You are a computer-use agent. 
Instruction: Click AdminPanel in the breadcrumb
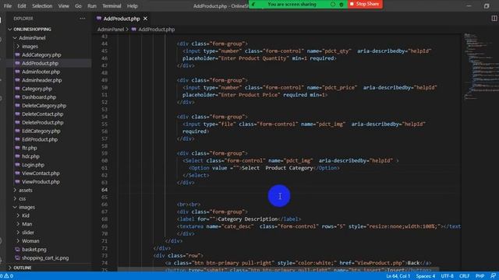pyautogui.click(x=111, y=30)
